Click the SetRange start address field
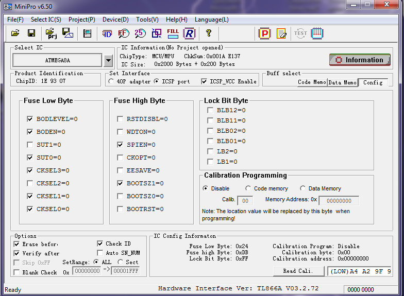This screenshot has height=296, width=404. (86, 271)
